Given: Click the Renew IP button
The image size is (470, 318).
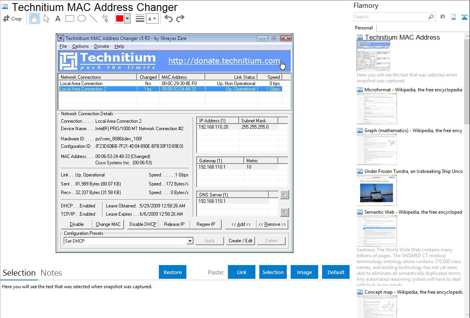Looking at the screenshot, I should [x=206, y=224].
